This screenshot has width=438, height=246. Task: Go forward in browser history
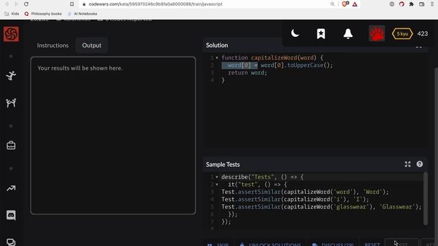(16, 4)
